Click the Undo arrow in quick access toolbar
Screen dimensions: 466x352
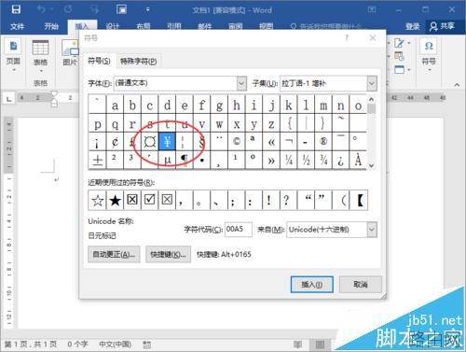(x=41, y=9)
